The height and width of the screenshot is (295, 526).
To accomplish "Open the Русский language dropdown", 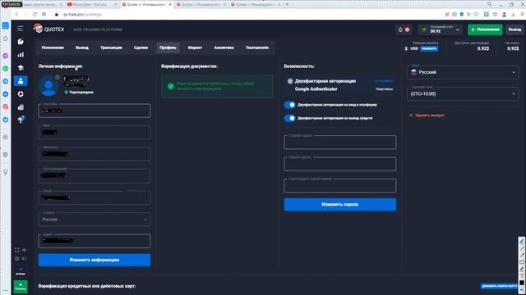I will [x=463, y=72].
